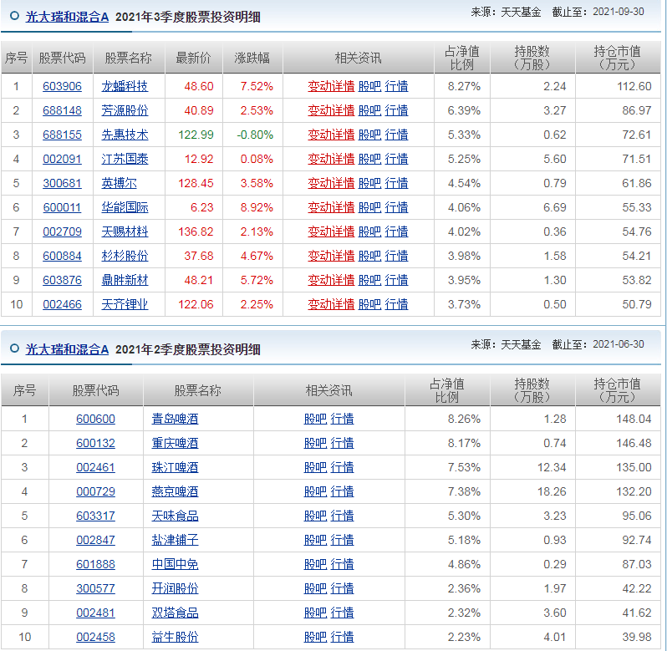Open stock code 002709 link

pyautogui.click(x=62, y=231)
